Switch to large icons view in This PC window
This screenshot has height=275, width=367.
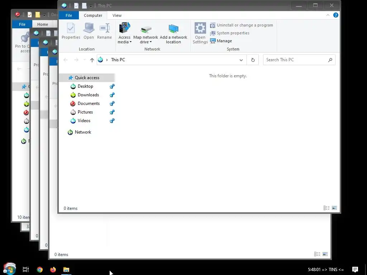tap(334, 208)
